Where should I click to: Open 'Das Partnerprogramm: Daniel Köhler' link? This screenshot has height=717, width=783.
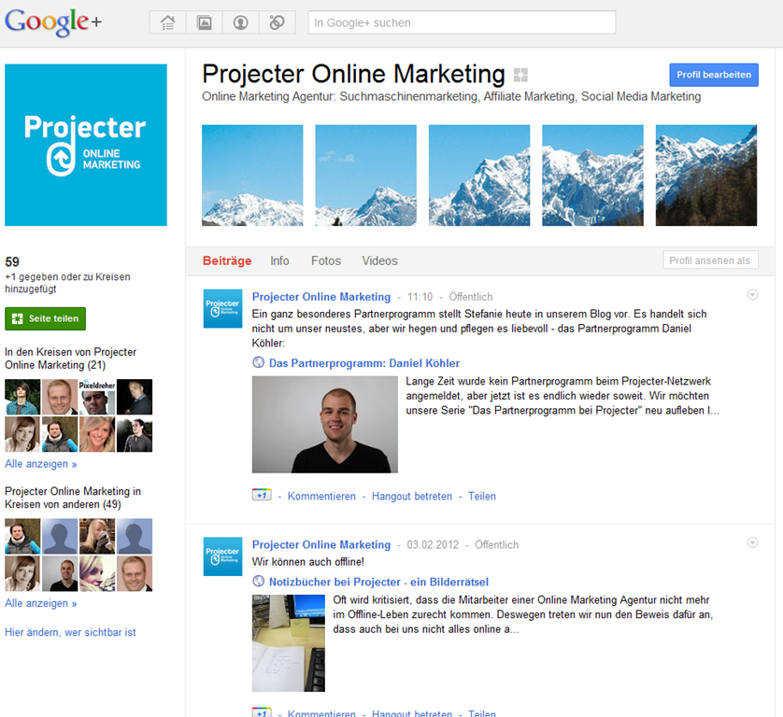click(364, 363)
